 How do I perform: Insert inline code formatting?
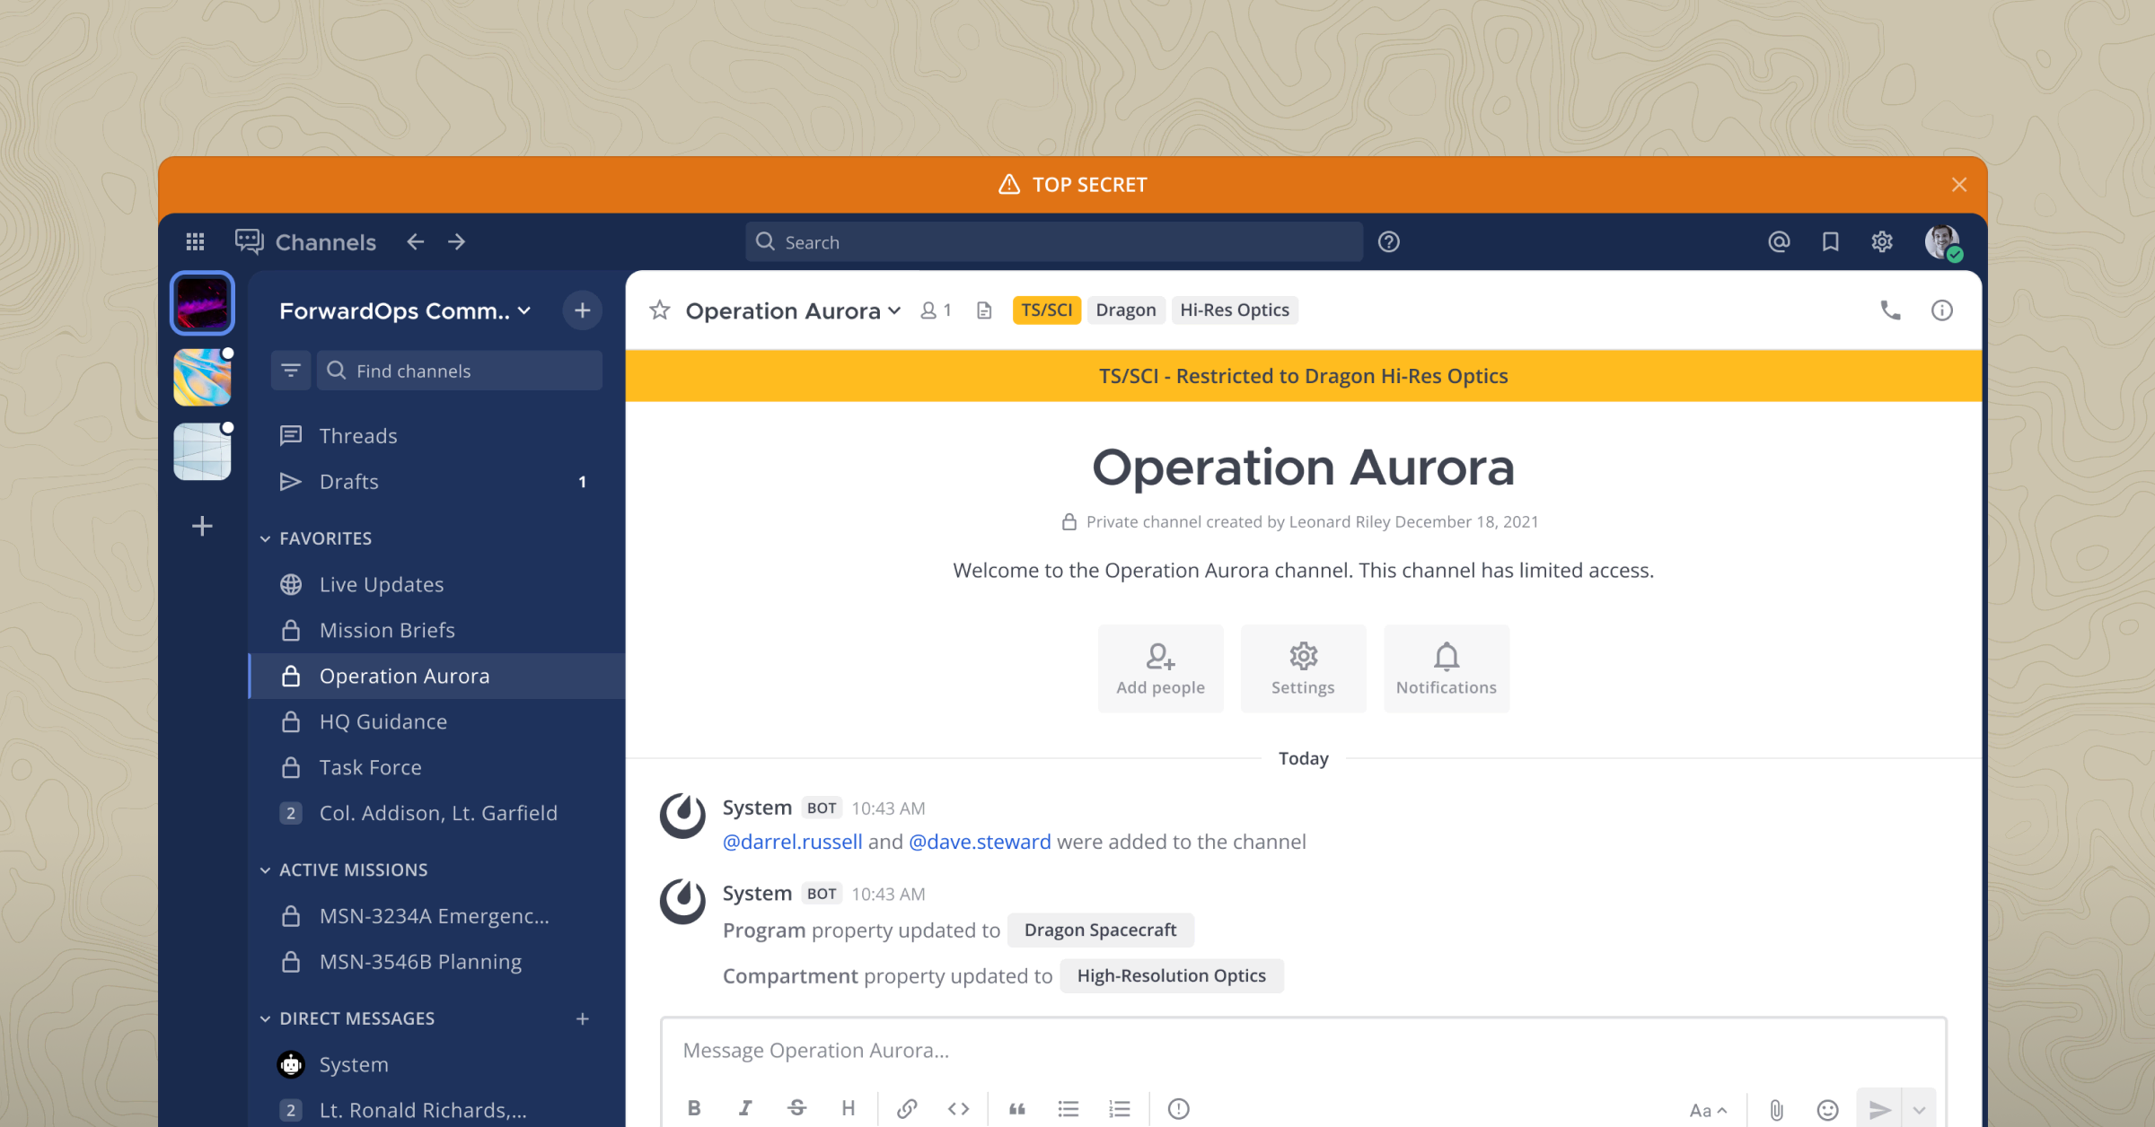(958, 1108)
